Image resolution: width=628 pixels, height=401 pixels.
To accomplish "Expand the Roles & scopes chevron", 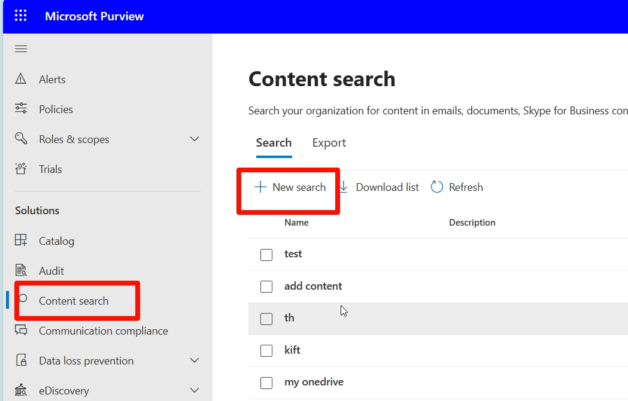I will 194,139.
